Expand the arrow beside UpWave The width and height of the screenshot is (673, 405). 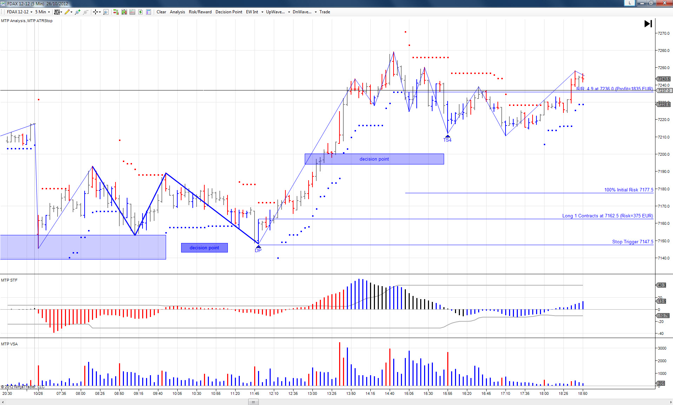click(289, 12)
